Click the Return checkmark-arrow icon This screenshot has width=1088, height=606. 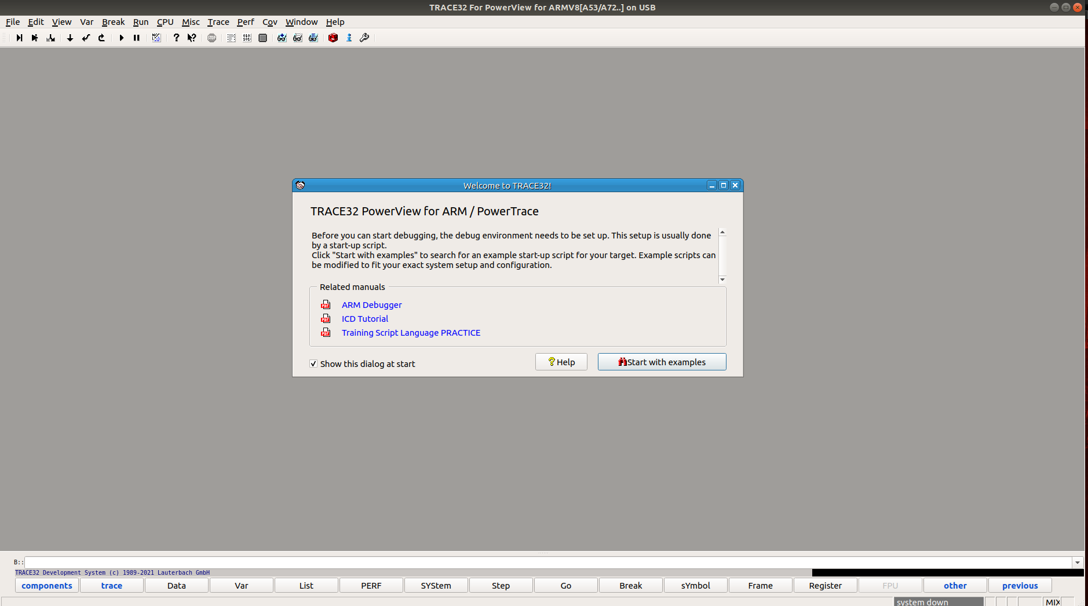(x=86, y=38)
